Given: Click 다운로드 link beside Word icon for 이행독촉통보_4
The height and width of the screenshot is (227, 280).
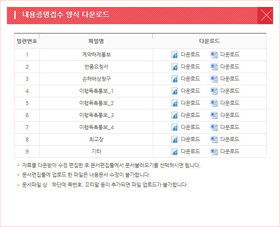Looking at the screenshot, I should (230, 127).
